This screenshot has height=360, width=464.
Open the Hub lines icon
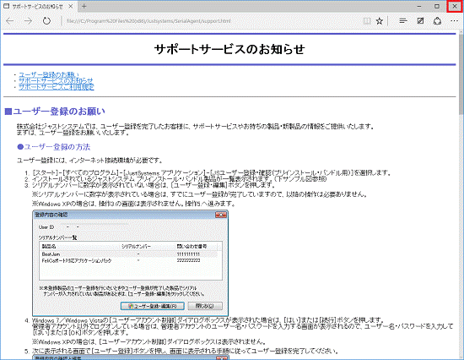coord(402,21)
